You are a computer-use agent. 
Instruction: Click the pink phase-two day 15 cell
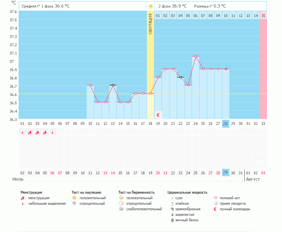point(263,15)
